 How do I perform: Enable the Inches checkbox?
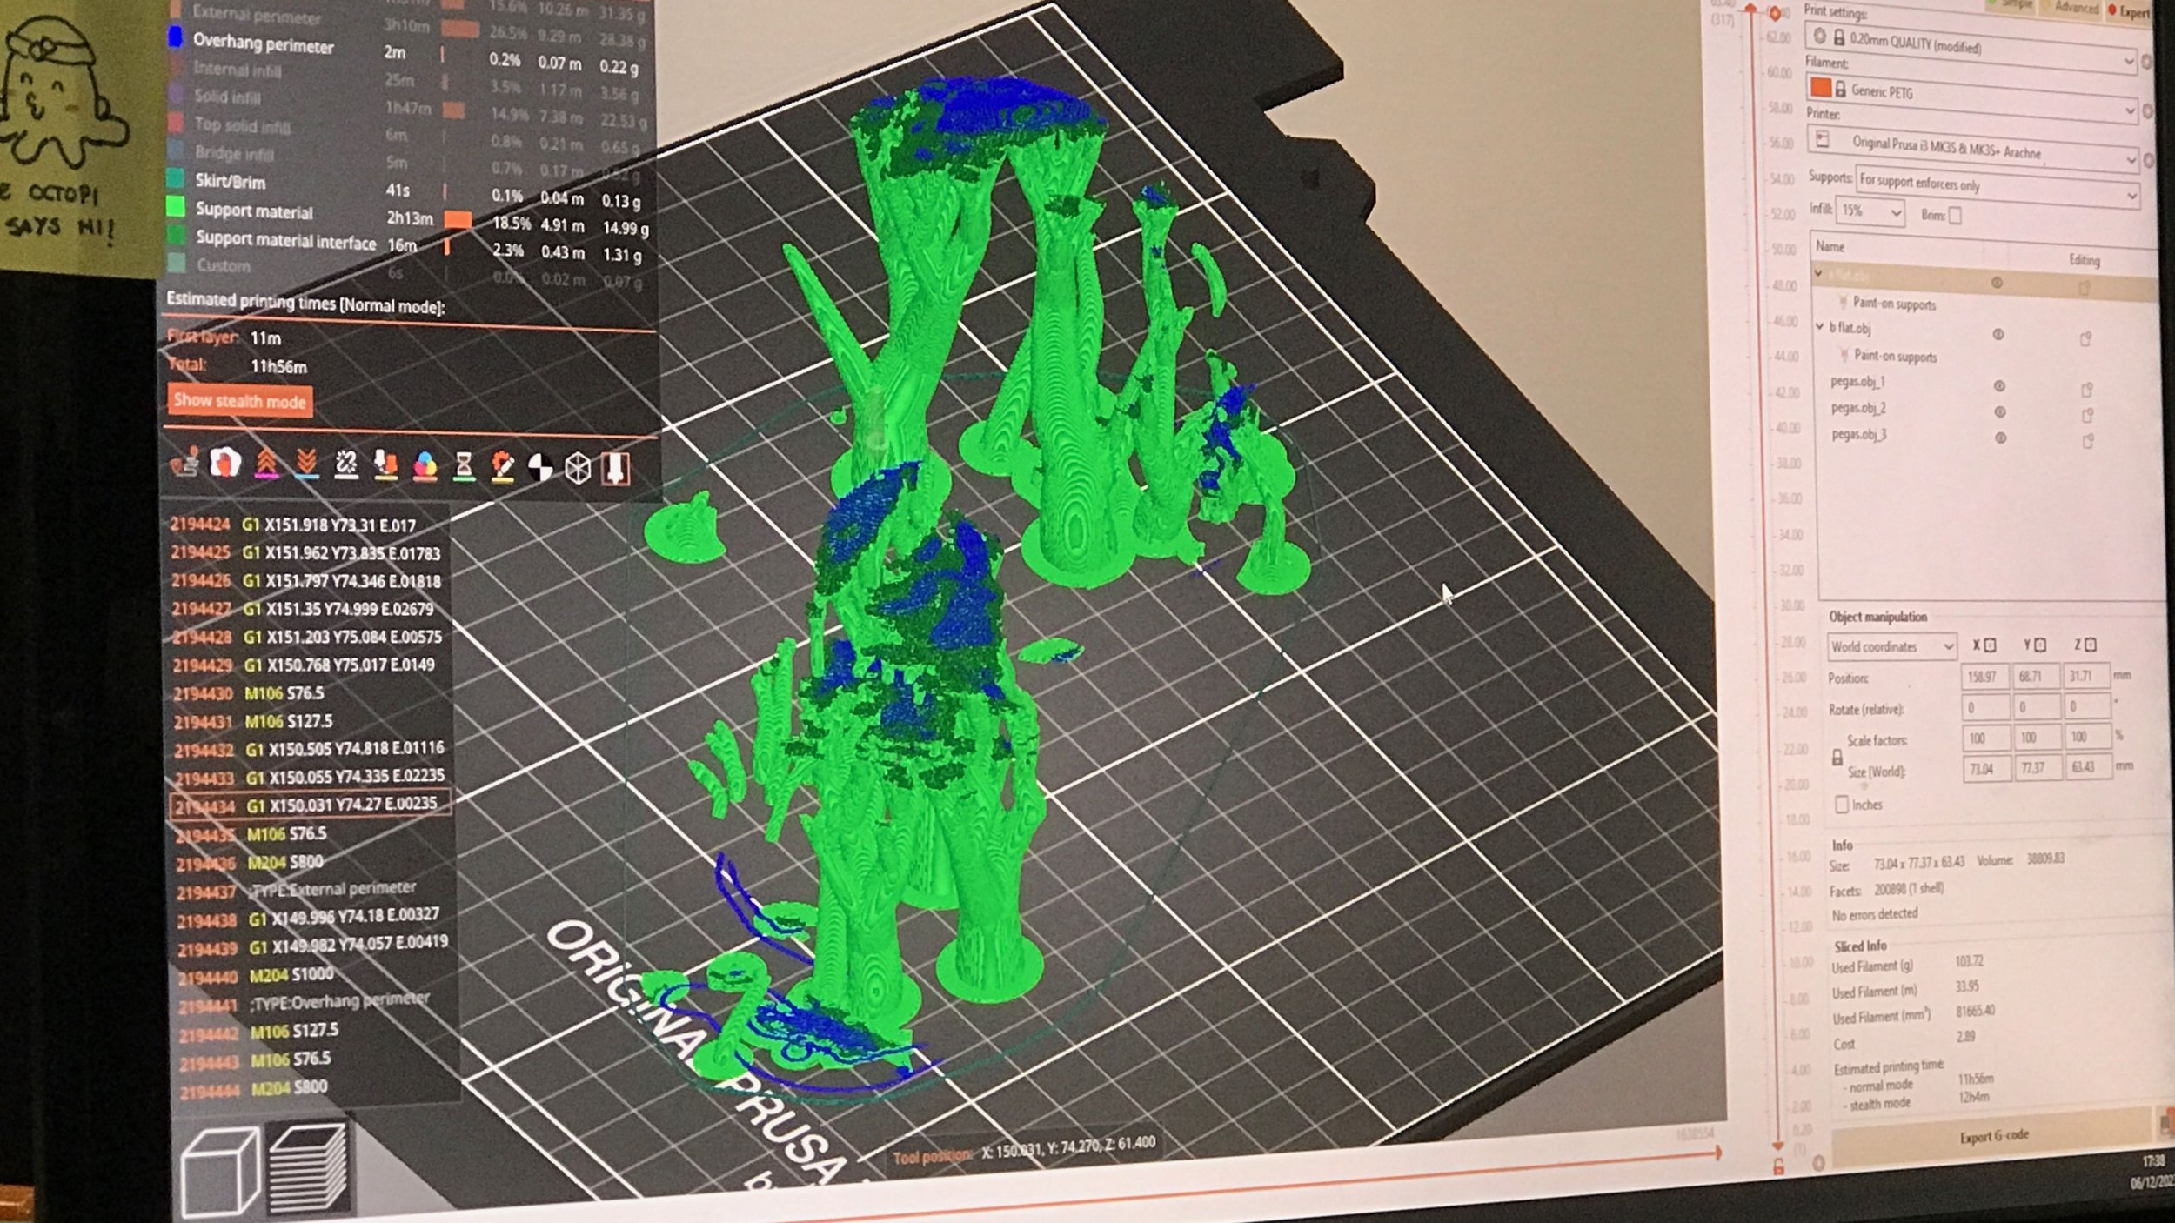pos(1841,805)
